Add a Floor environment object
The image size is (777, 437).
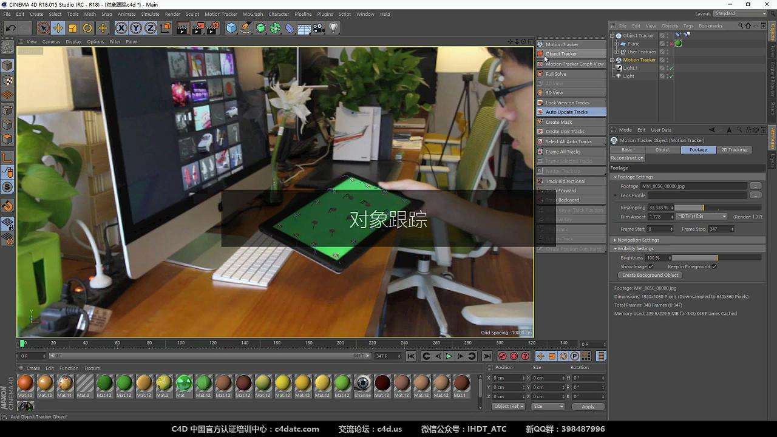click(x=304, y=28)
